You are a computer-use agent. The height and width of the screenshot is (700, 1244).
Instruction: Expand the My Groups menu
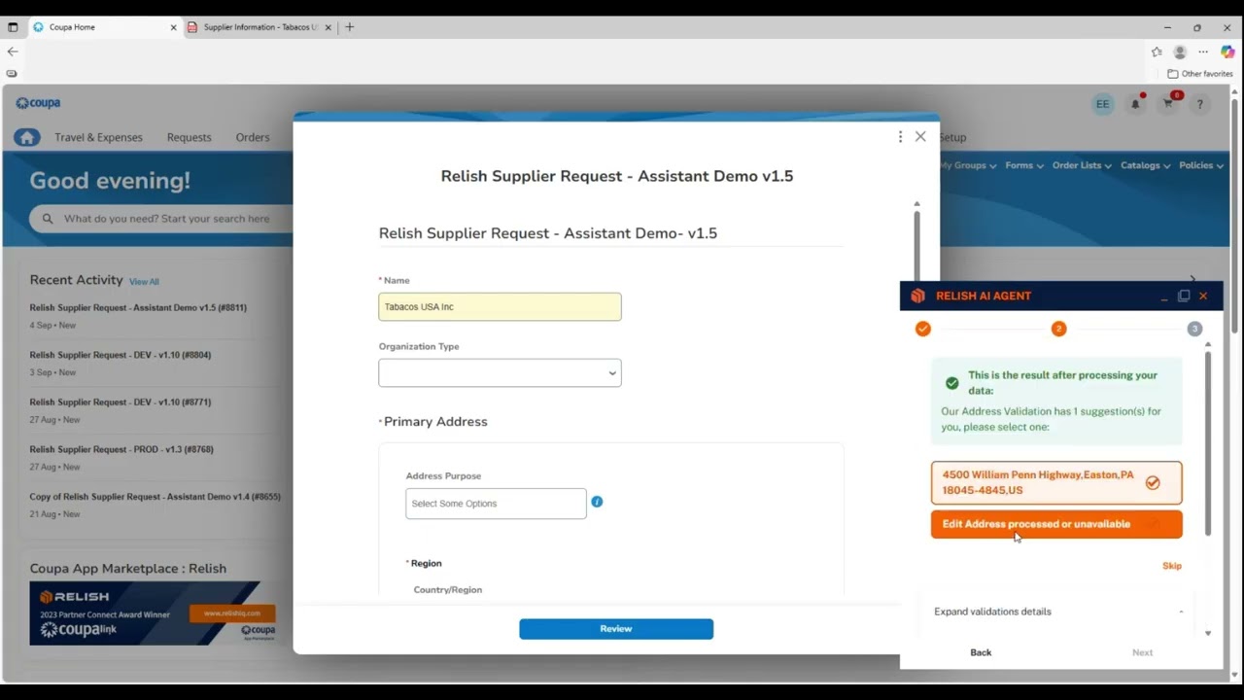coord(968,165)
